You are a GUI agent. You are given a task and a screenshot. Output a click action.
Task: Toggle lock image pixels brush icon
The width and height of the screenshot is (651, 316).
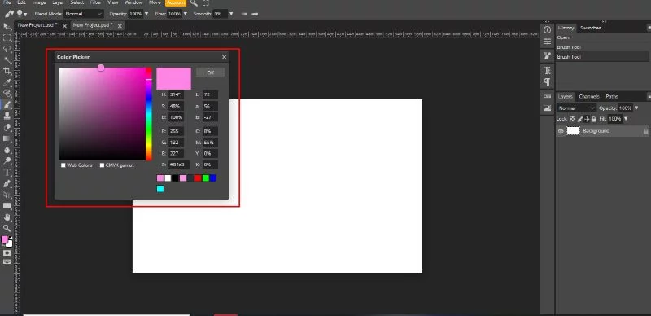point(580,119)
